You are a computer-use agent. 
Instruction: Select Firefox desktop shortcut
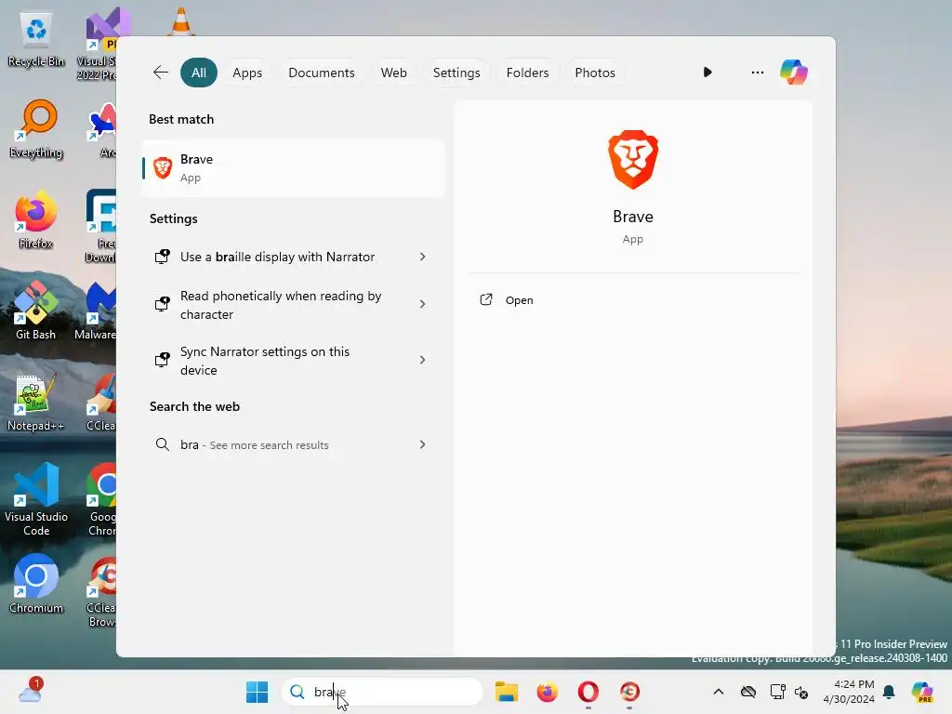pyautogui.click(x=36, y=220)
